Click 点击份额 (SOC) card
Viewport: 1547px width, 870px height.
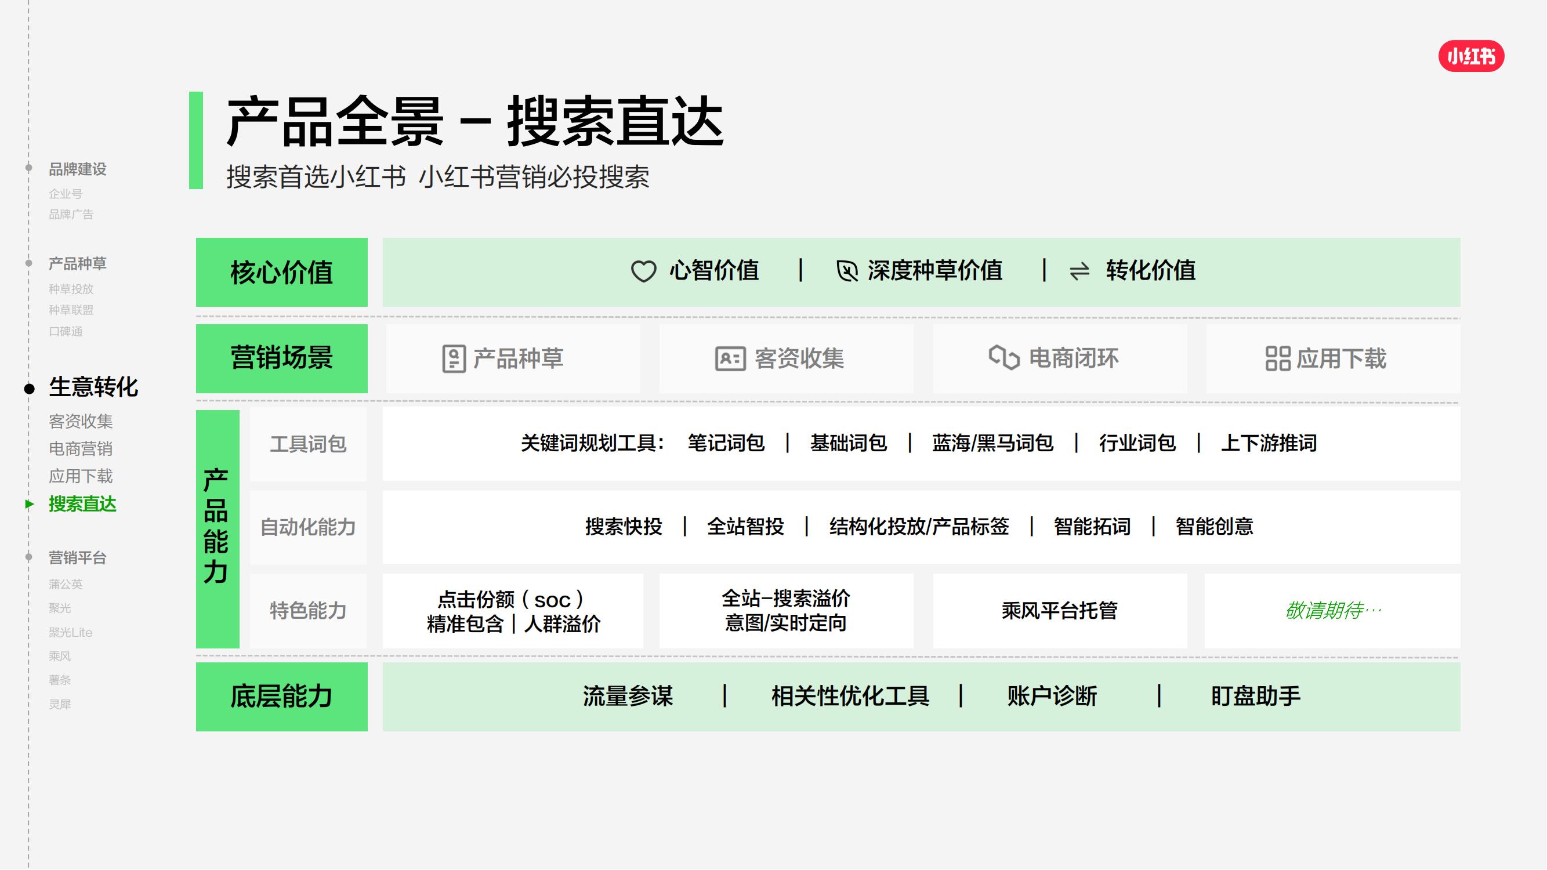point(513,611)
